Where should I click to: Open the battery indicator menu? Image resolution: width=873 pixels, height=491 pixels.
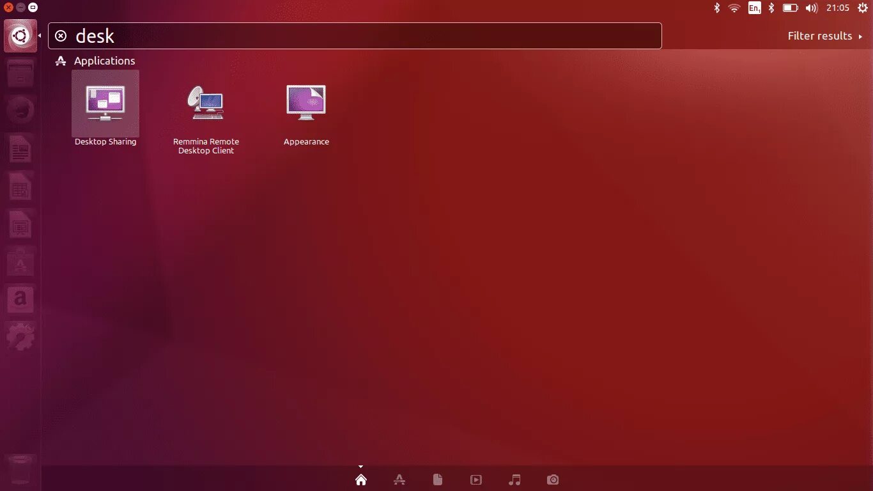791,8
